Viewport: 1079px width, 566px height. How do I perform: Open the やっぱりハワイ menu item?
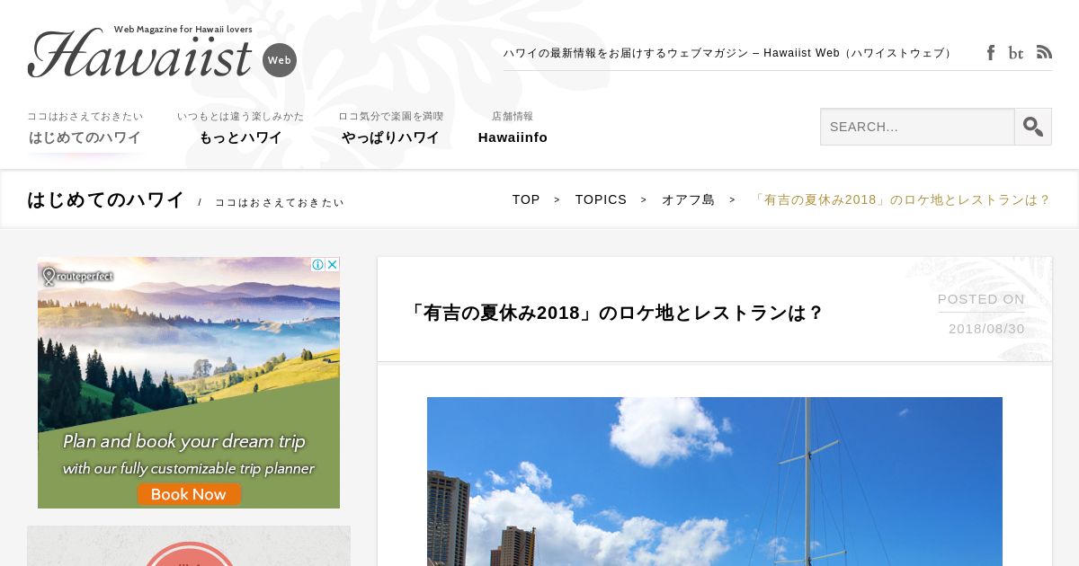pos(390,128)
